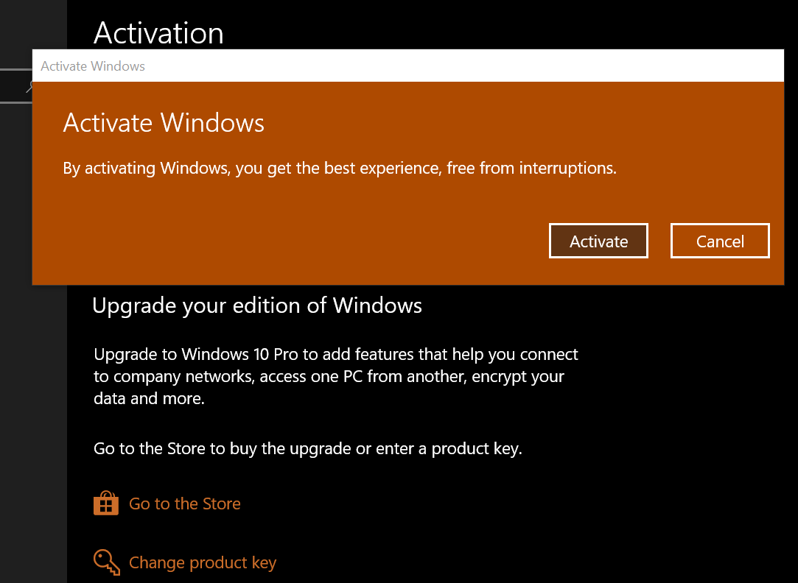Click the activation benefits message text
The width and height of the screenshot is (798, 583).
click(339, 168)
